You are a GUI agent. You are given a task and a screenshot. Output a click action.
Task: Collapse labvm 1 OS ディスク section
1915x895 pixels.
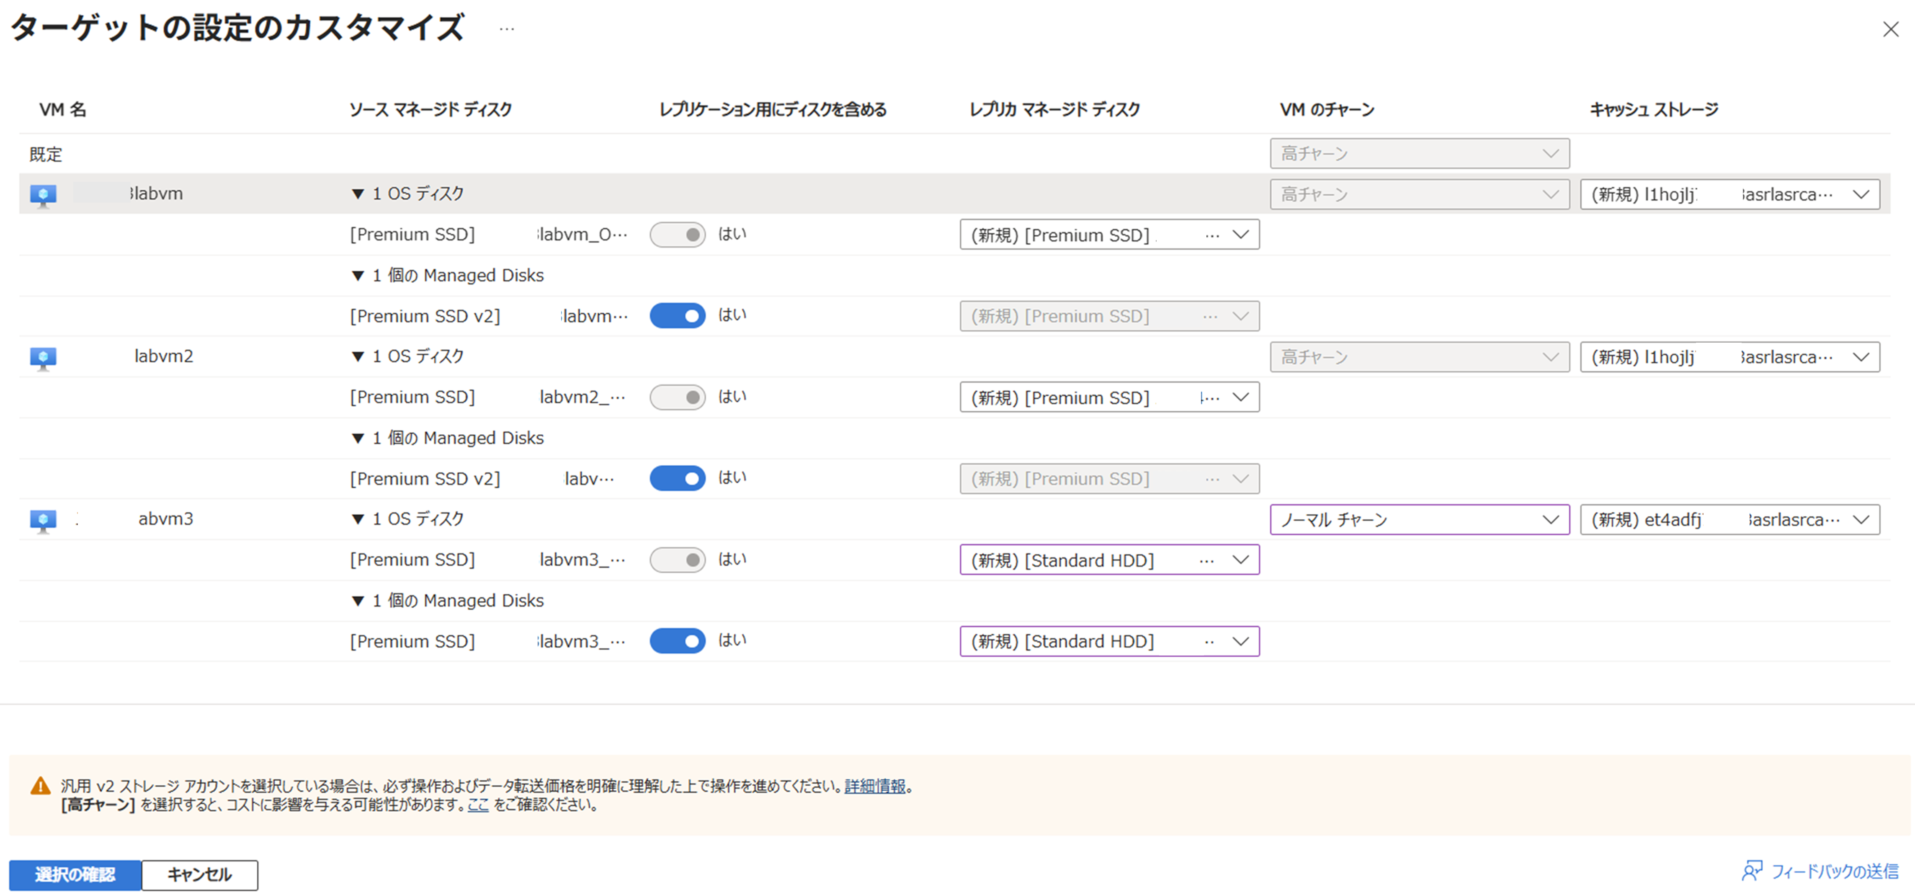click(358, 194)
